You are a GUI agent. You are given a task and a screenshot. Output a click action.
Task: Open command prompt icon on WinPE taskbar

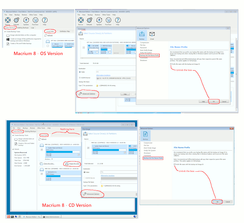[x=12, y=217]
